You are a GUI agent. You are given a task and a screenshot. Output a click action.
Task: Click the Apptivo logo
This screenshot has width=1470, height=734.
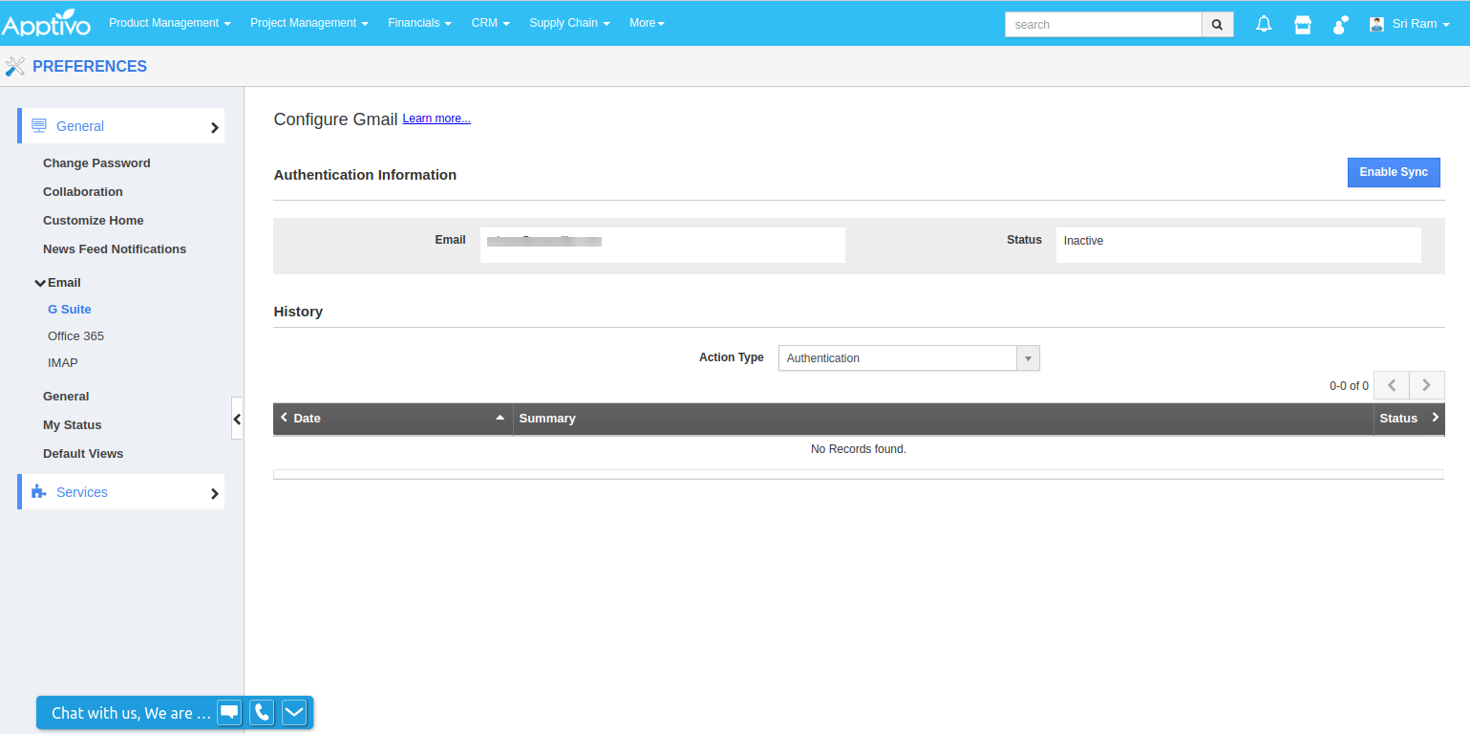pos(46,22)
